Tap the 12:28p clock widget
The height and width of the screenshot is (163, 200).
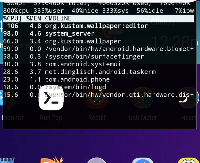[175, 42]
